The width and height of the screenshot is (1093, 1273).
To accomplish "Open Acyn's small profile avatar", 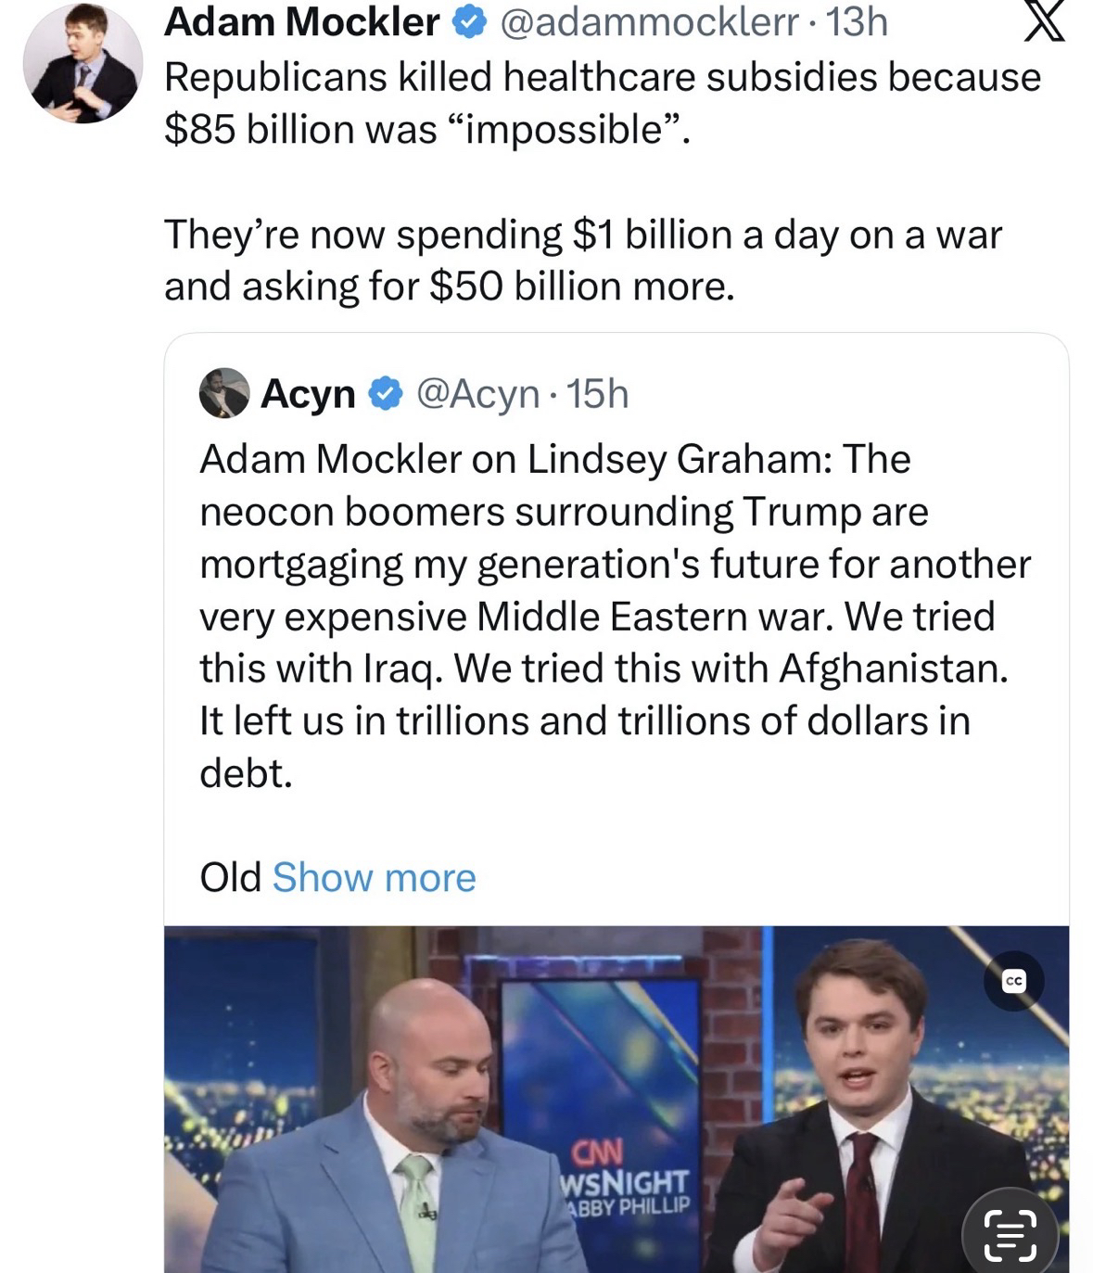I will pyautogui.click(x=223, y=393).
